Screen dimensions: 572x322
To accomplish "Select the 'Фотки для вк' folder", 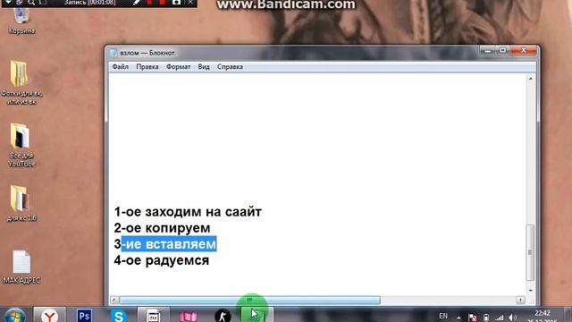I will [21, 82].
